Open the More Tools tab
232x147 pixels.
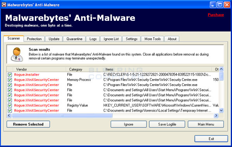[x=153, y=39]
